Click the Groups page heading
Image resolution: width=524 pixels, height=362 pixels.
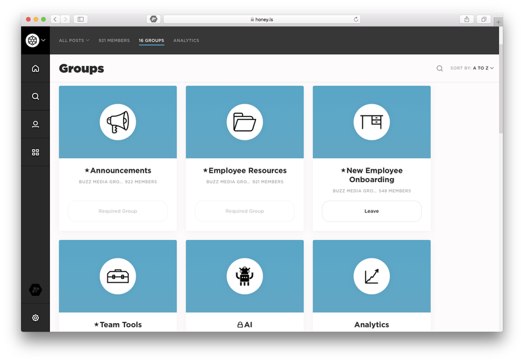(x=82, y=69)
